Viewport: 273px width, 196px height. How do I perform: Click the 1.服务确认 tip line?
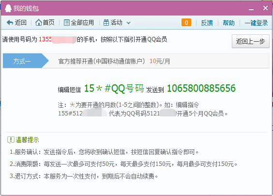coord(104,152)
